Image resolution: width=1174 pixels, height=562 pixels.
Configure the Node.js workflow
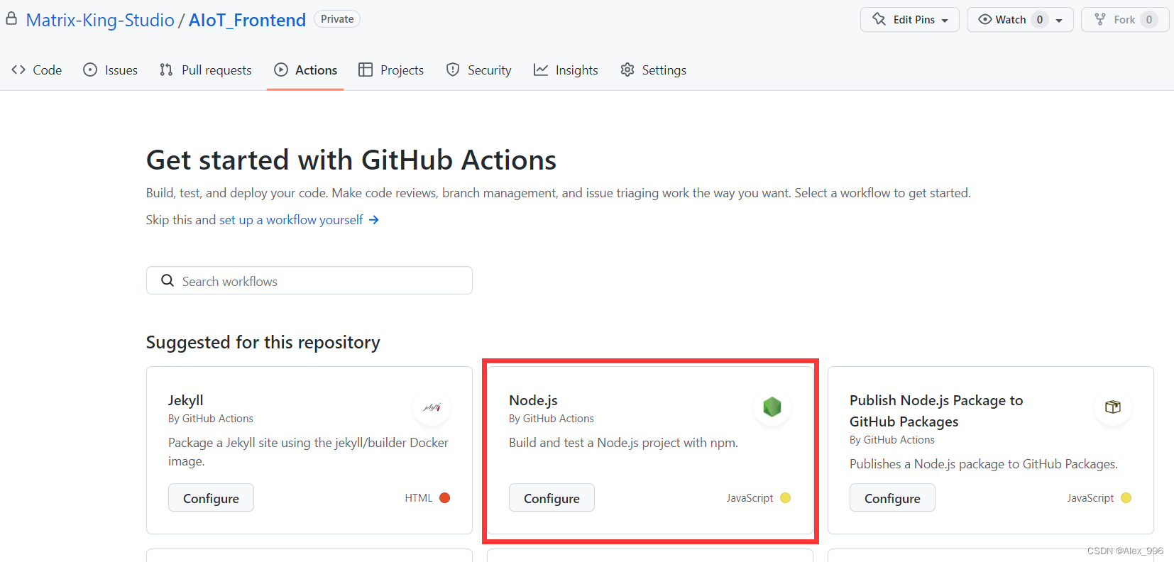(x=552, y=498)
